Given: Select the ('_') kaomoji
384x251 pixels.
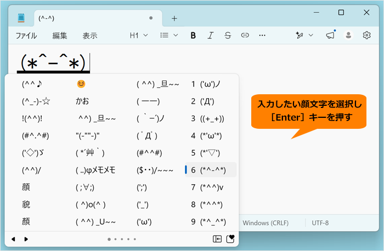Looking at the screenshot, I should [142, 204].
